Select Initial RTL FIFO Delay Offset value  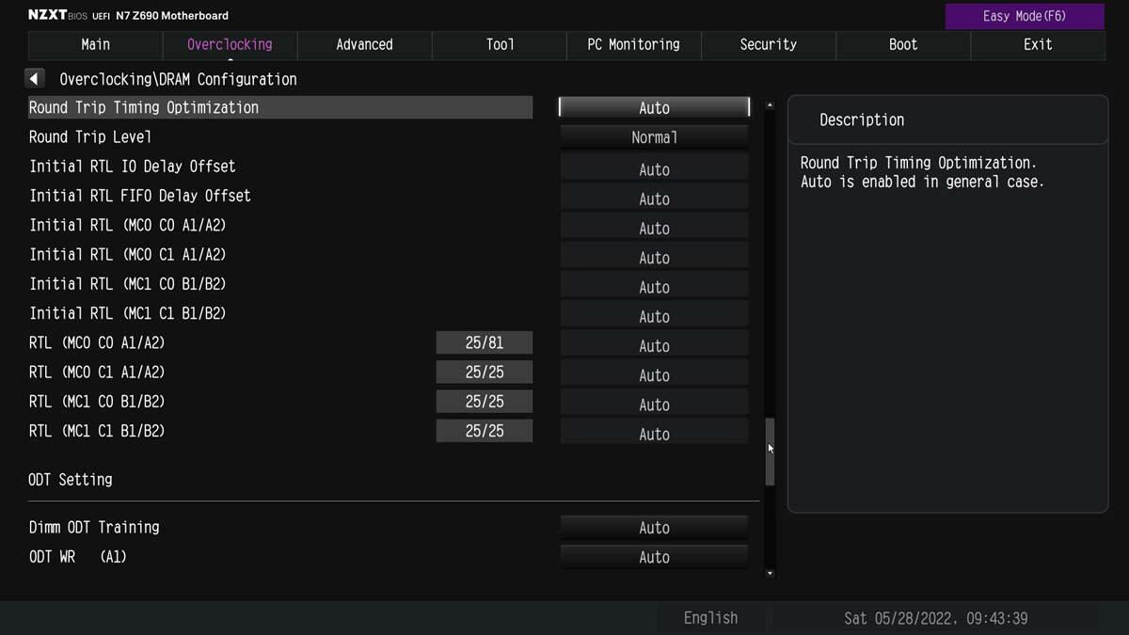[654, 198]
